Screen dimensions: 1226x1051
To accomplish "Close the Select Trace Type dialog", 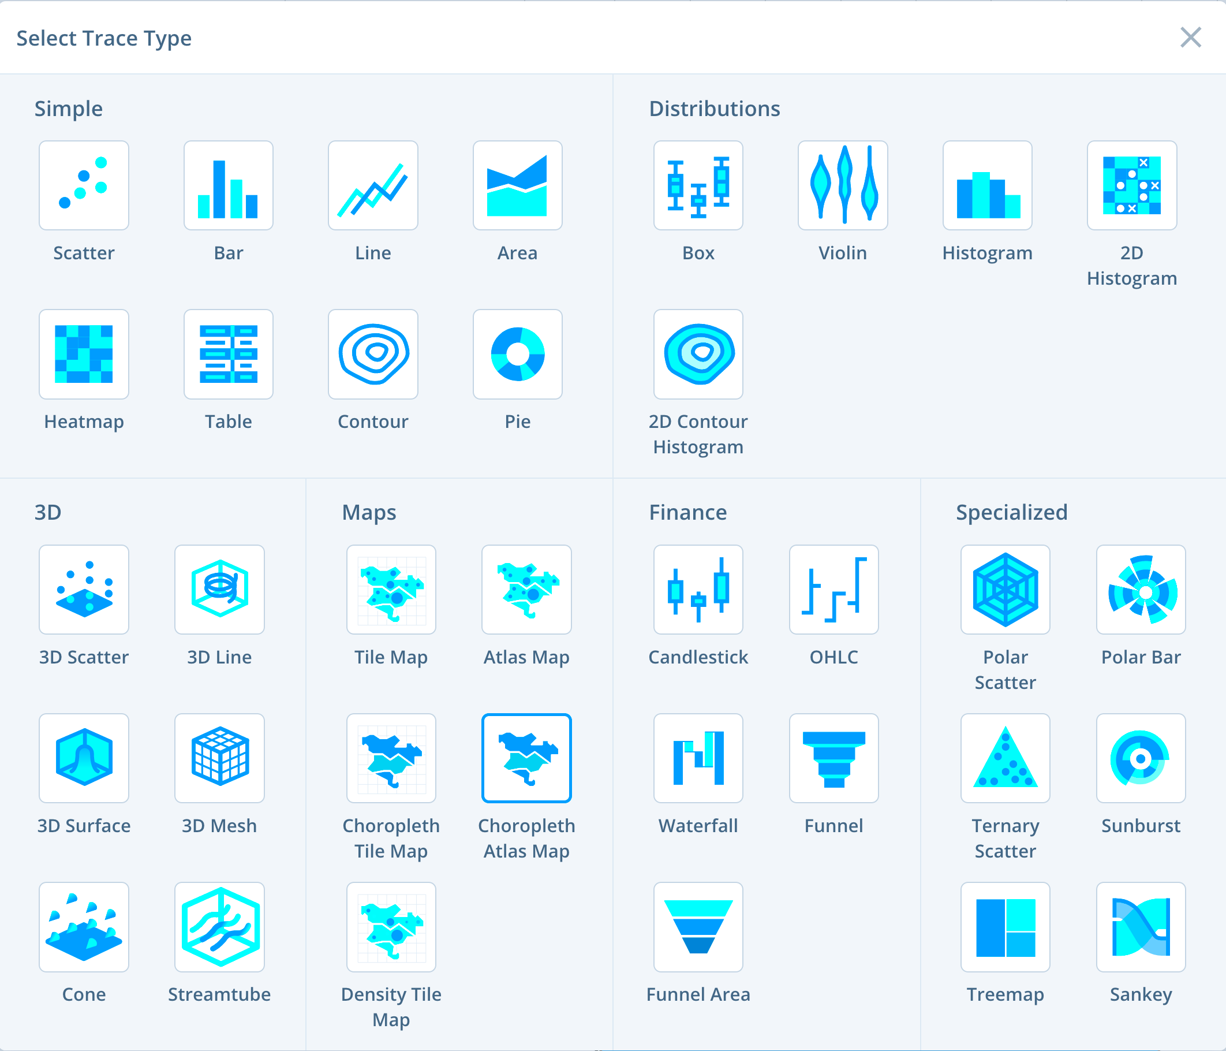I will click(1190, 38).
